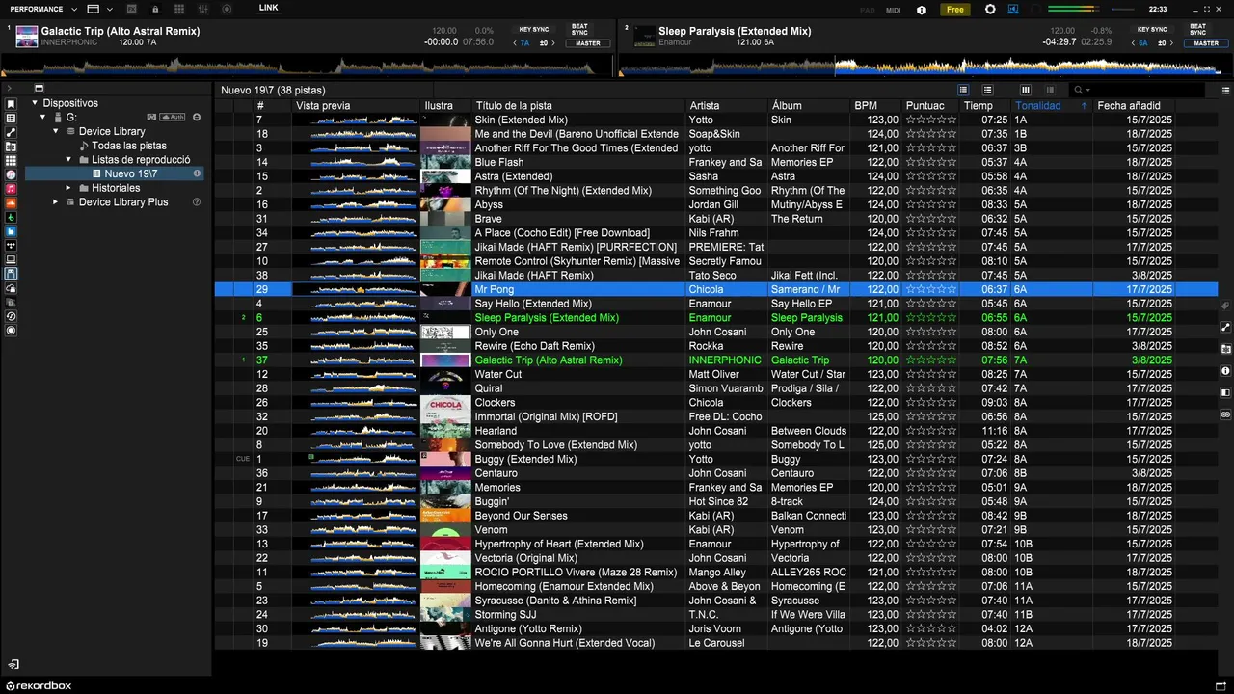Open the iTunes icon in the sidebar
1234x694 pixels.
(11, 174)
